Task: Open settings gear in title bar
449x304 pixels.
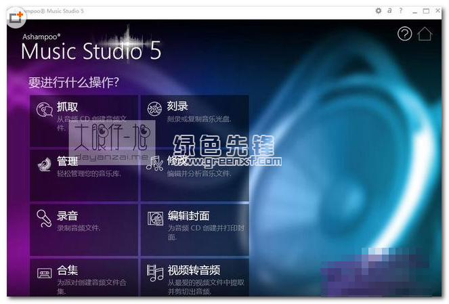Action: click(379, 11)
